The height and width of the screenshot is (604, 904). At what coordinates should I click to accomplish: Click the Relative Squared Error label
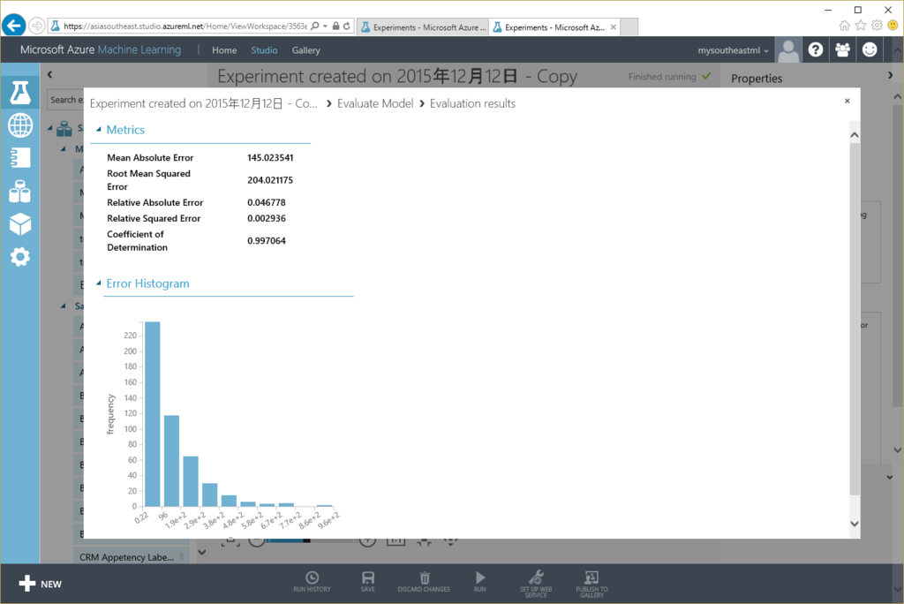tap(154, 218)
